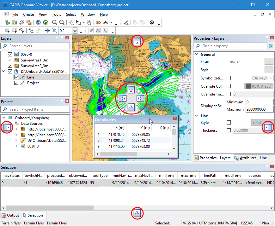
Task: Click the globe icon in toolbar
Action: coord(38,22)
